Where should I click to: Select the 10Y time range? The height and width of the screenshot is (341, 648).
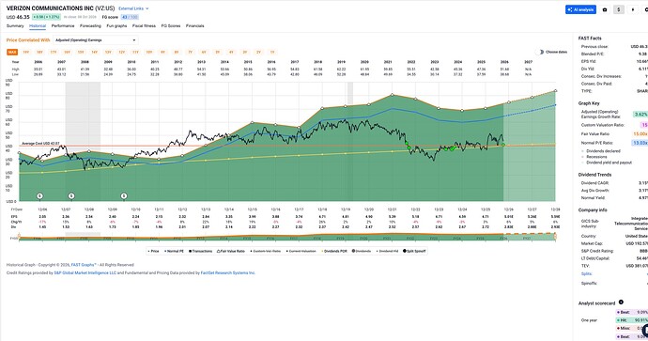pos(149,52)
